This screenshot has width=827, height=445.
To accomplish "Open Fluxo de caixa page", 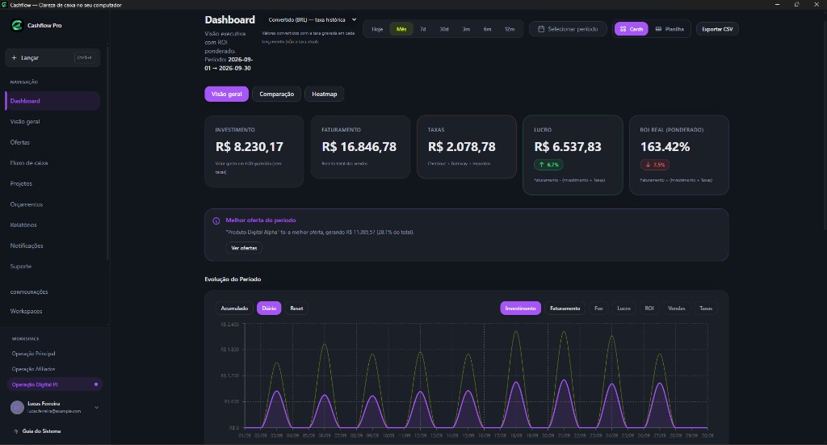I will (x=52, y=163).
